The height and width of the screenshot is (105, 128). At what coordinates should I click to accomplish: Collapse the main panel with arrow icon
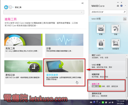tap(82, 3)
